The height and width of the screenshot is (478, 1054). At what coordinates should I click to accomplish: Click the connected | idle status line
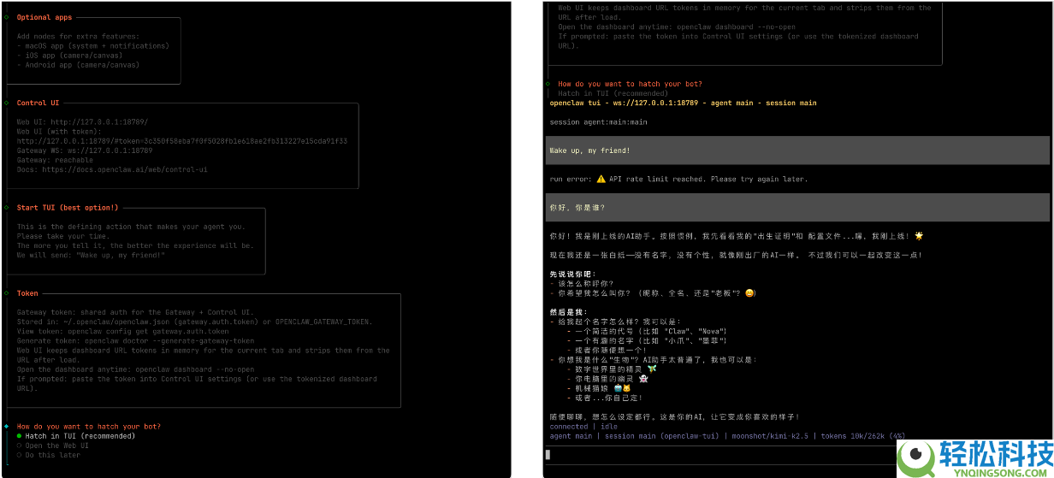pos(583,427)
